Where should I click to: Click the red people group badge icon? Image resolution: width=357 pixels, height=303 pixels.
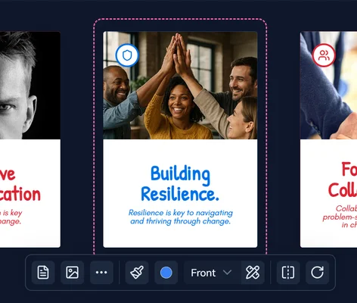click(x=324, y=55)
